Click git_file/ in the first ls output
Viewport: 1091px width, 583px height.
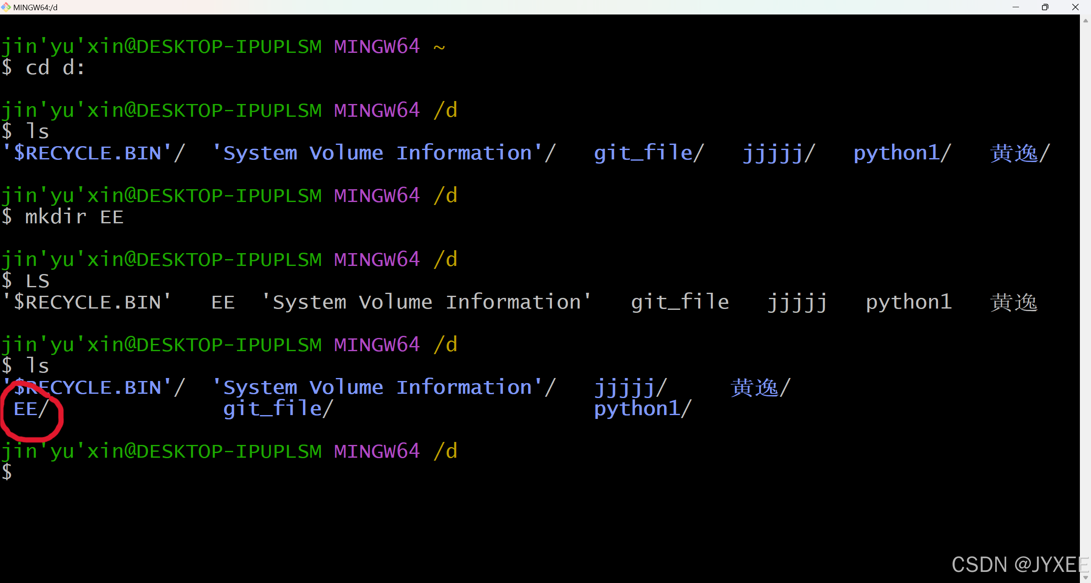pyautogui.click(x=649, y=153)
